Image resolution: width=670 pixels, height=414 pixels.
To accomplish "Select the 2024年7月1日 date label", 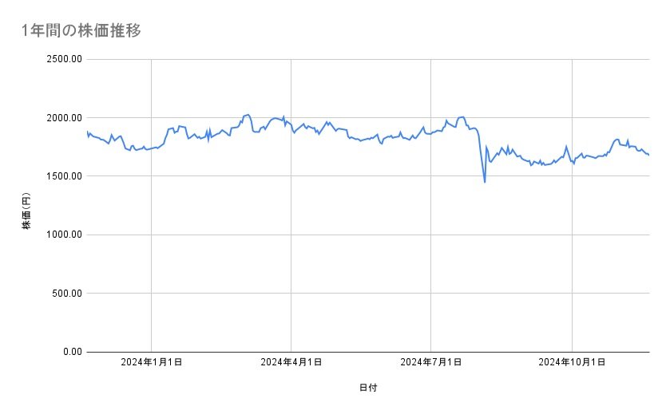I will click(x=431, y=363).
